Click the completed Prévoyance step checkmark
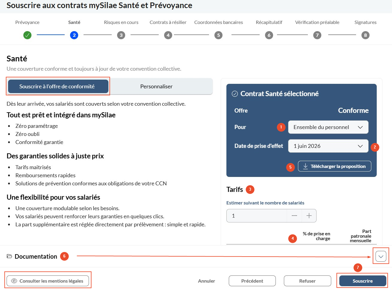Screen dimensions: 392x291 point(27,35)
